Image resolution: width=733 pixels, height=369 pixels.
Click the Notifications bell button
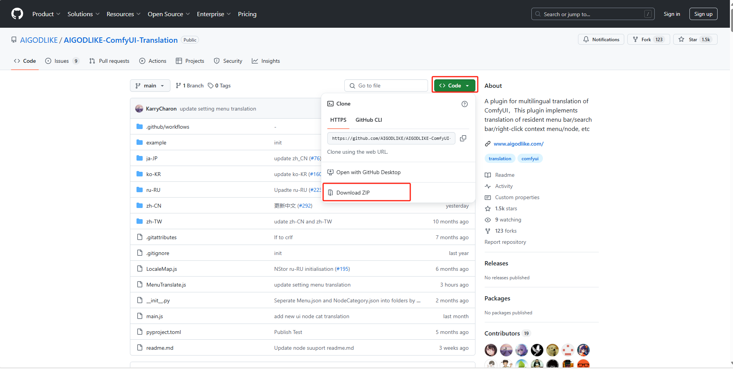[601, 40]
